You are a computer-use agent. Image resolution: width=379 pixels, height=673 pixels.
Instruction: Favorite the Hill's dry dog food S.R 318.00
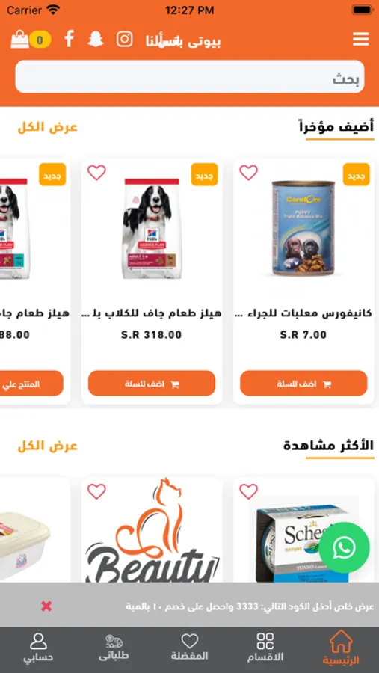pyautogui.click(x=96, y=173)
